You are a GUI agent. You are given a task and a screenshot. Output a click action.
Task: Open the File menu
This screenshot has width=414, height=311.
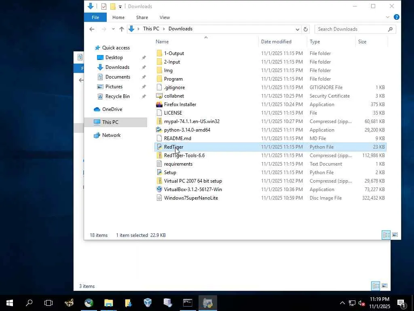pos(95,17)
